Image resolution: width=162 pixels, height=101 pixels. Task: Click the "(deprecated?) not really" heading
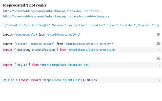[25, 5]
